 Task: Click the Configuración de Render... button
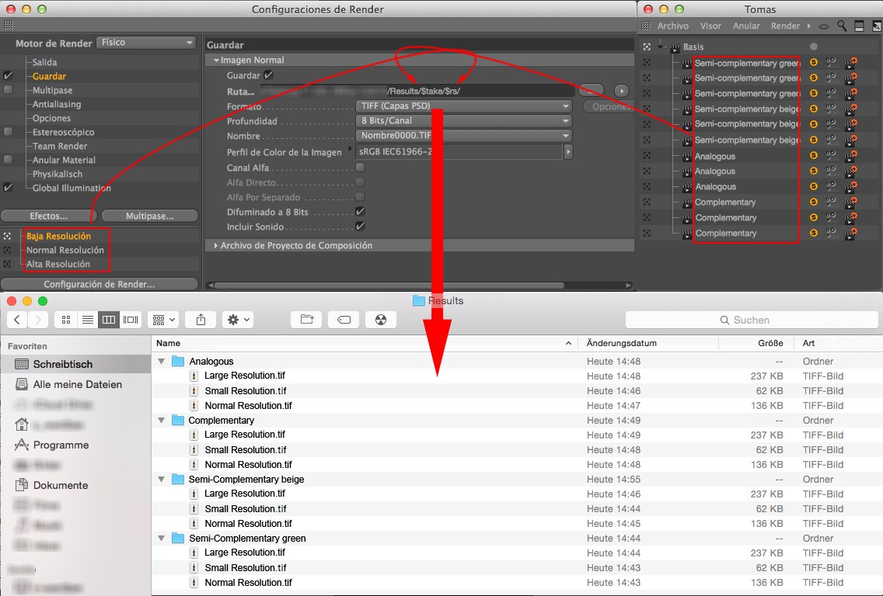(99, 284)
